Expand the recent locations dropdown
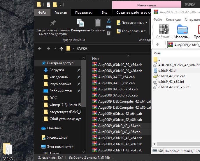200x161 pixels. [x=55, y=48]
